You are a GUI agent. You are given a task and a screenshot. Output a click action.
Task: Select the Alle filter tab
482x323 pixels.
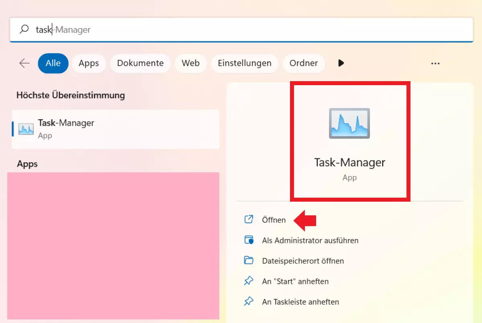click(53, 63)
